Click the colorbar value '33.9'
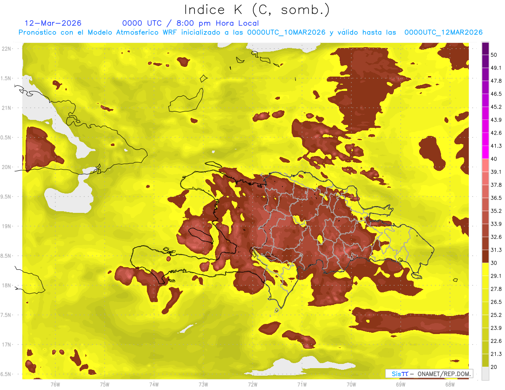Screen dimensions: 505x390 [x=496, y=224]
